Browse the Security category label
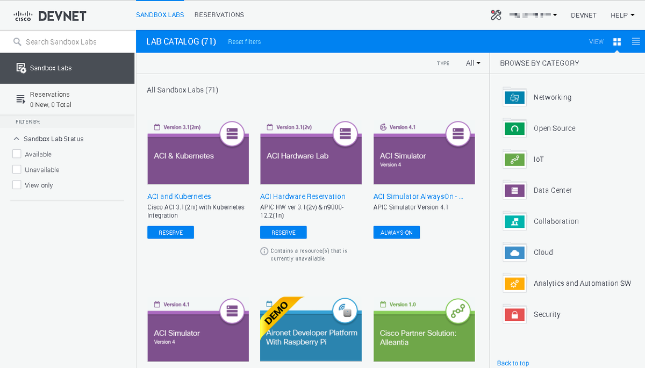The image size is (645, 368). [x=547, y=314]
